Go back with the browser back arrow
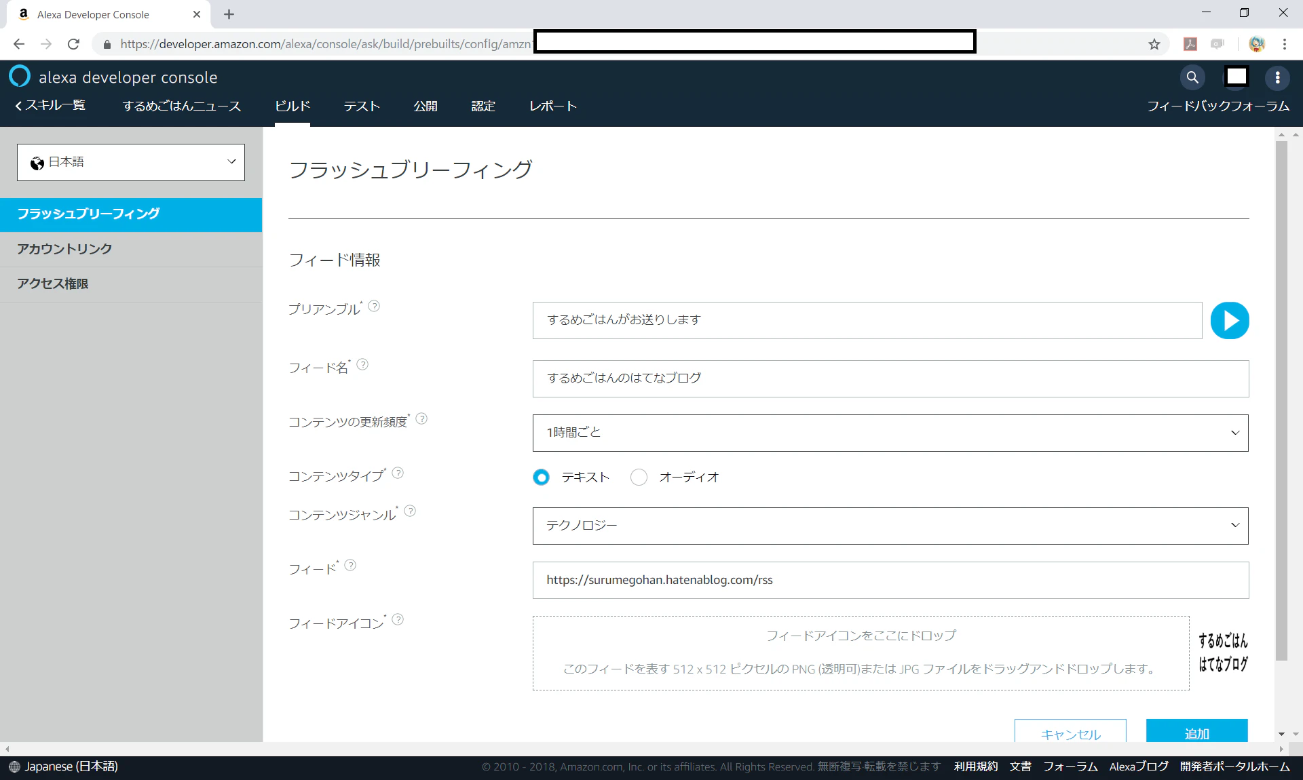Image resolution: width=1303 pixels, height=780 pixels. click(x=19, y=44)
